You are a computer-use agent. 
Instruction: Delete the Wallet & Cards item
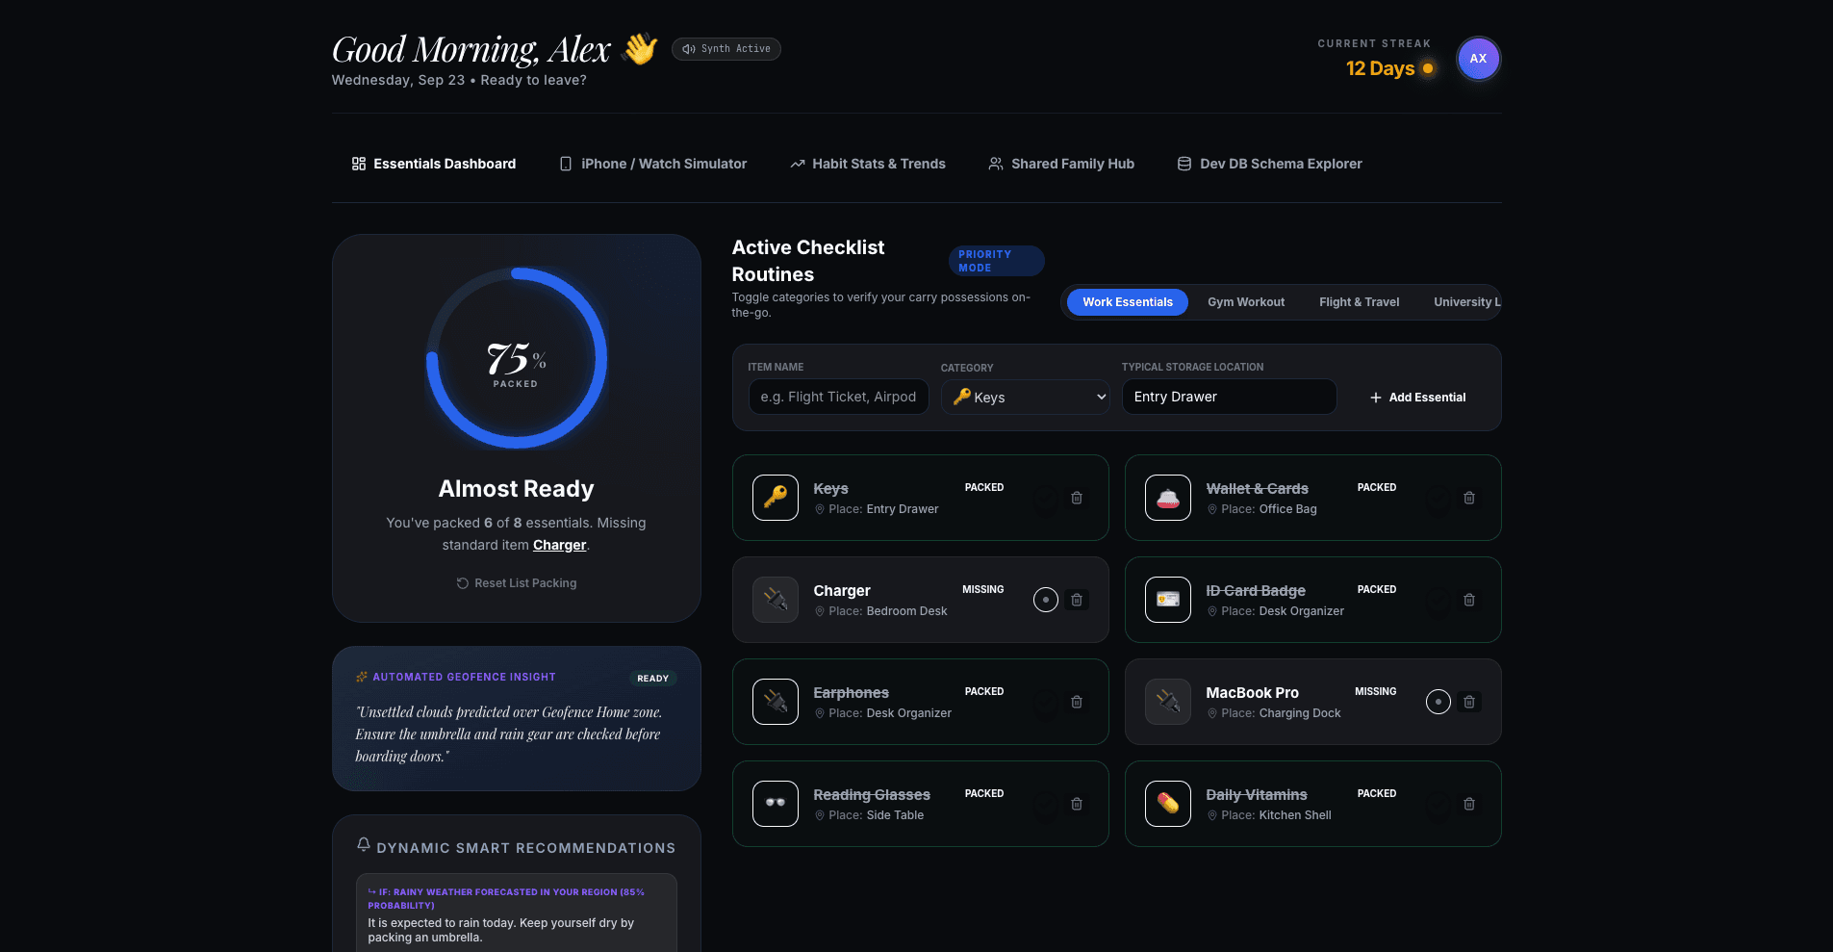tap(1469, 498)
